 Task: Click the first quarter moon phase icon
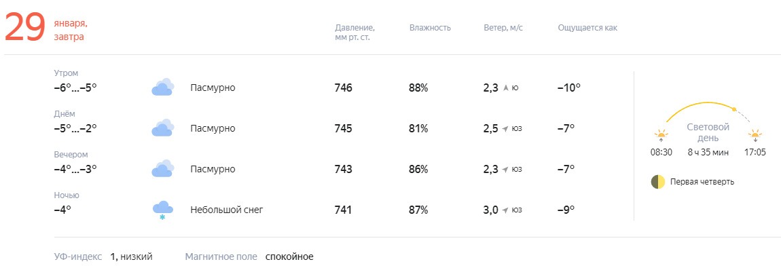(658, 182)
